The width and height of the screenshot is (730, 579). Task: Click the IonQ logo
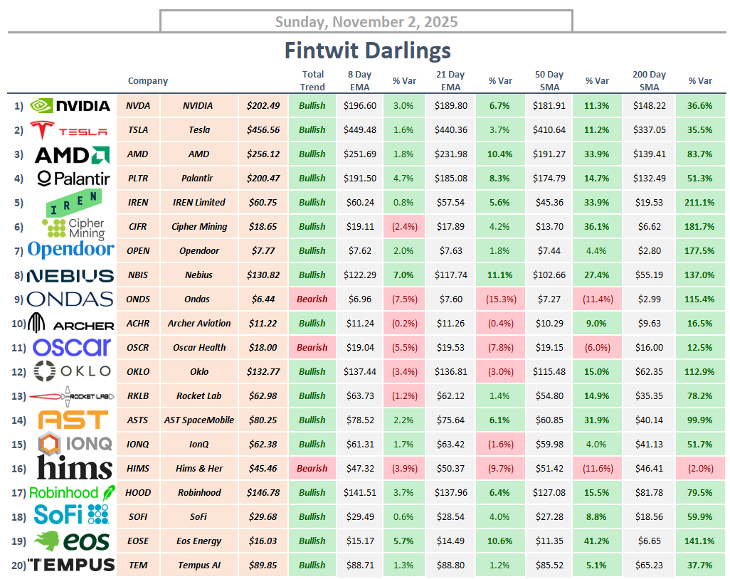pos(75,444)
